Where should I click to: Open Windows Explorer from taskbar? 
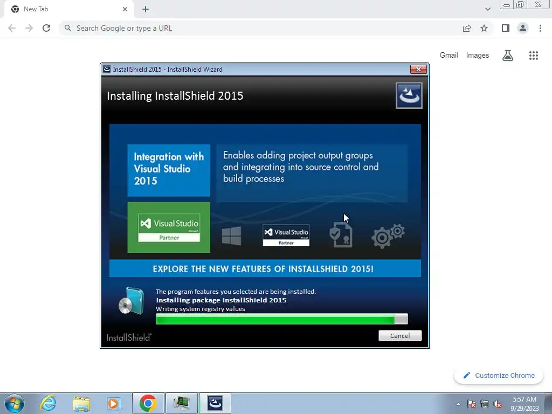pyautogui.click(x=81, y=403)
